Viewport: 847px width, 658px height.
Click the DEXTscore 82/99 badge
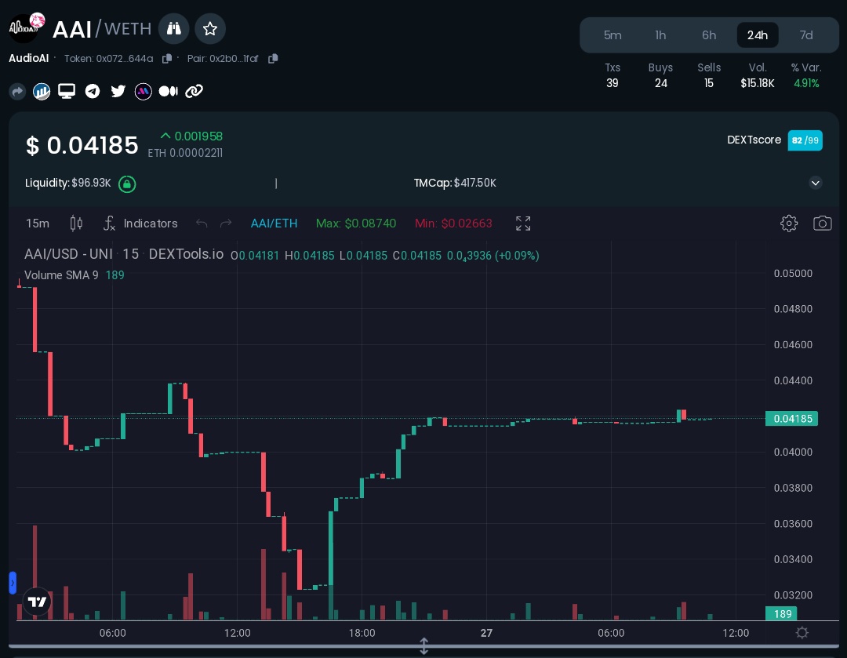[805, 140]
